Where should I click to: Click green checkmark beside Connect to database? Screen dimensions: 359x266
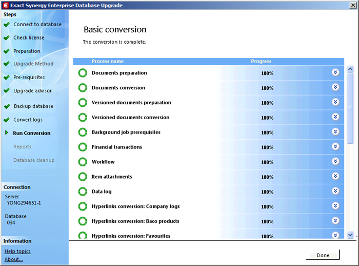click(x=6, y=25)
